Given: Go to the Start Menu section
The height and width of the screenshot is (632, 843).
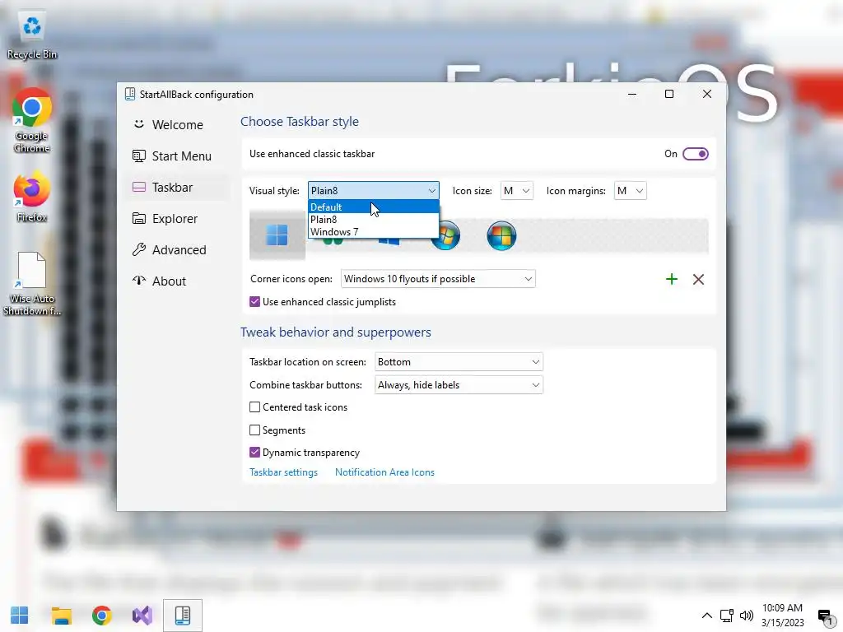Looking at the screenshot, I should (178, 156).
